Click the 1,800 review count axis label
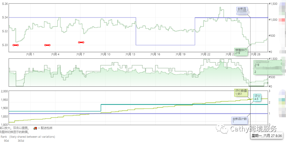286x142 pixels. click(4, 124)
